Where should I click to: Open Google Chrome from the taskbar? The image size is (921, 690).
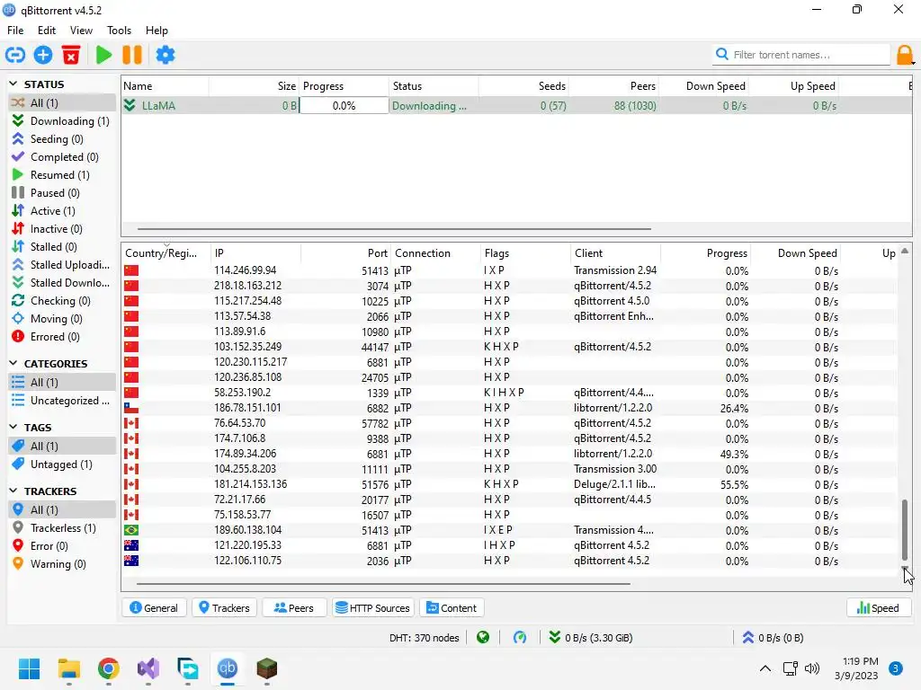coord(109,668)
